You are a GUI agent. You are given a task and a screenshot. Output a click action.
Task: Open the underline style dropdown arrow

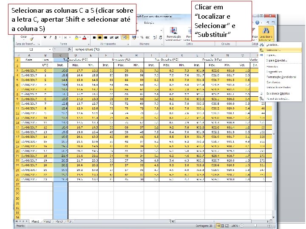pos(59,37)
